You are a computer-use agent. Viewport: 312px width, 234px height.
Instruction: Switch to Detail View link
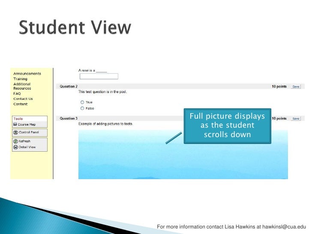pos(27,147)
